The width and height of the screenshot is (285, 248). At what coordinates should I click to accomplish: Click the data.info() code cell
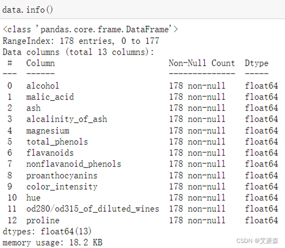28,9
